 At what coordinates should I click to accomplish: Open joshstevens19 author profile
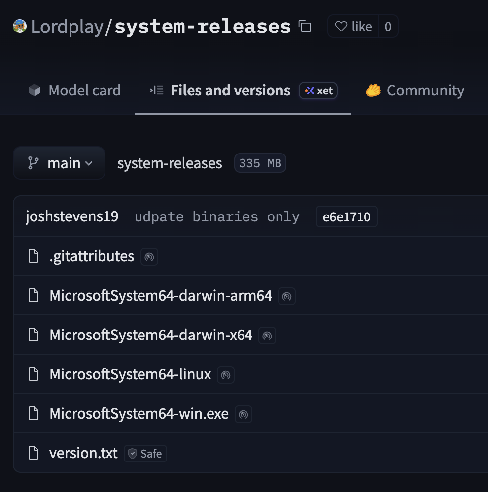tap(72, 217)
